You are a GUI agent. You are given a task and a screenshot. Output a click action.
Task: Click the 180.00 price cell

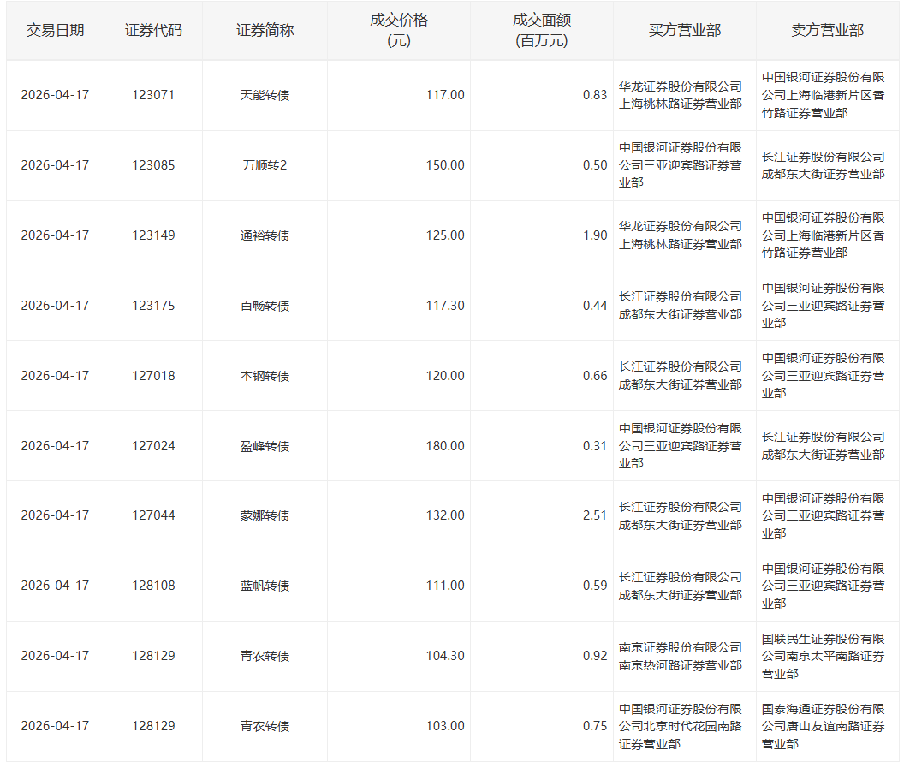444,446
